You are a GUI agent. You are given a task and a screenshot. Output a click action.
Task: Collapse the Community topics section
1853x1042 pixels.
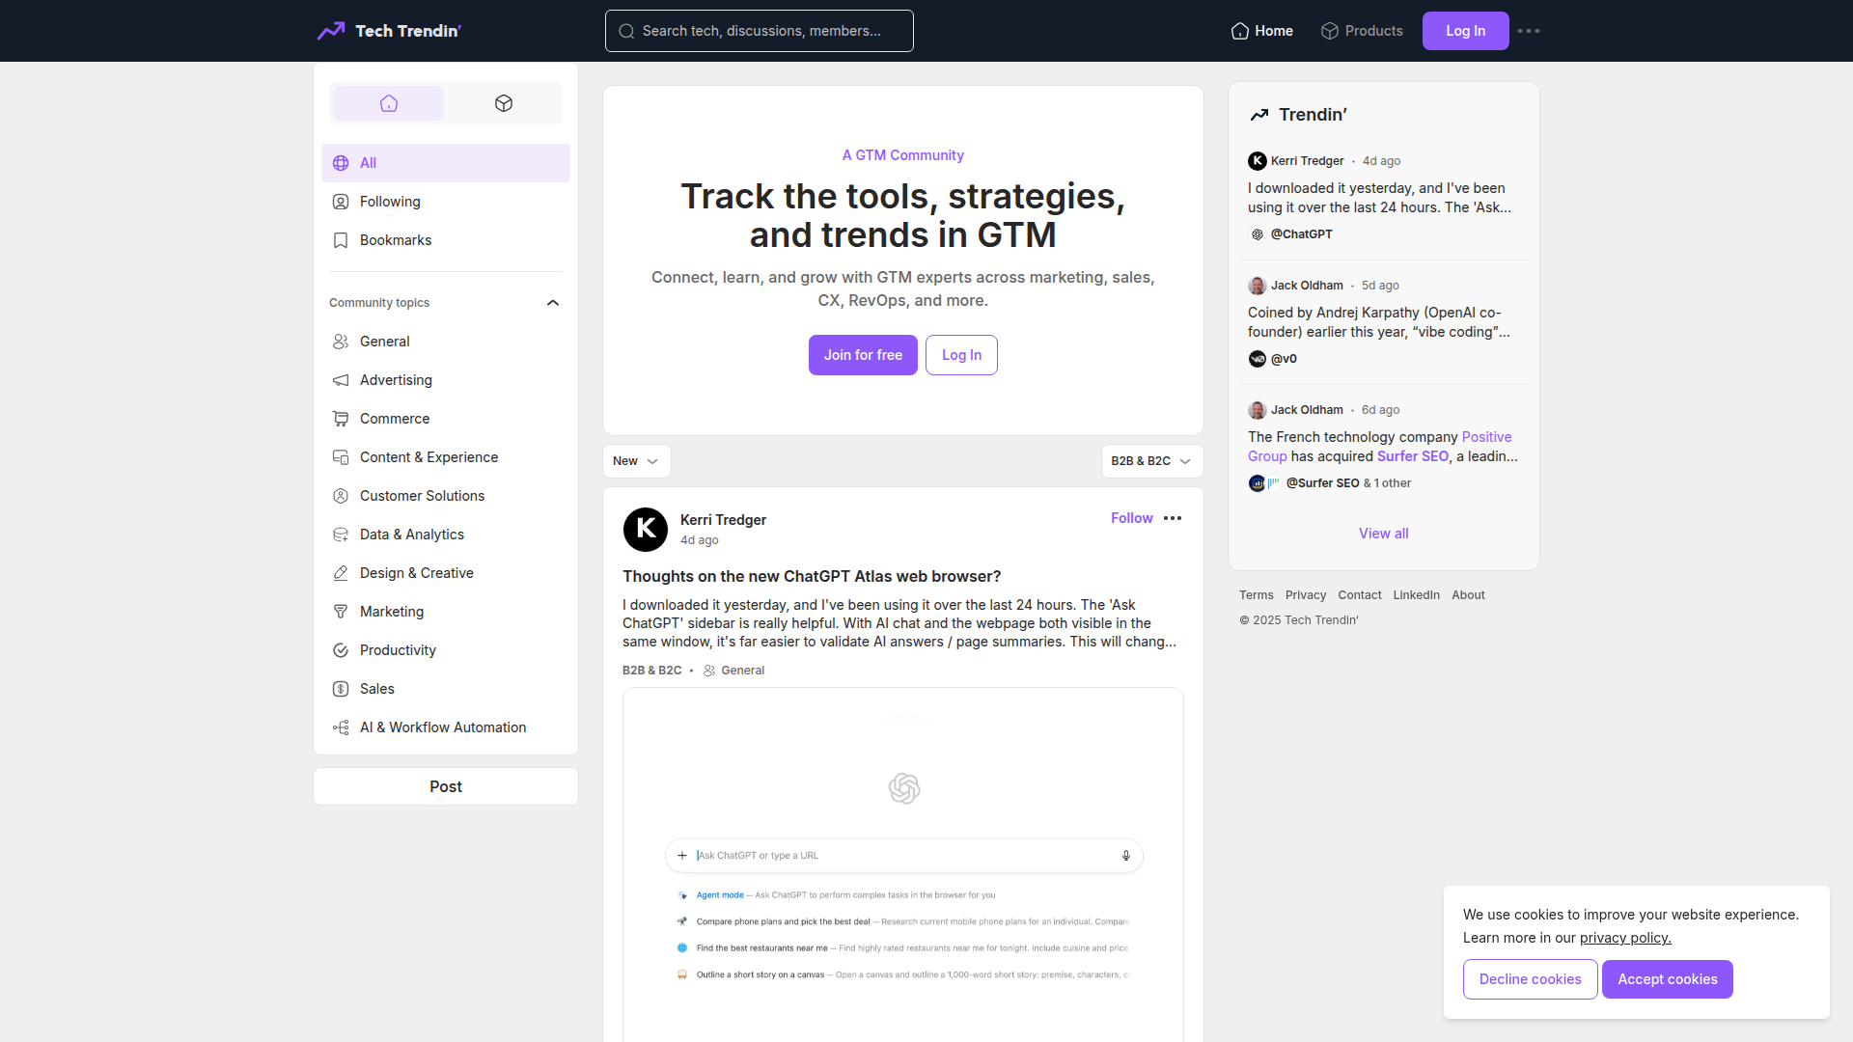[553, 303]
